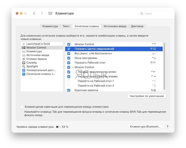The height and width of the screenshot is (148, 186).
Task: Open the Диктовка tab
Action: coord(137,26)
